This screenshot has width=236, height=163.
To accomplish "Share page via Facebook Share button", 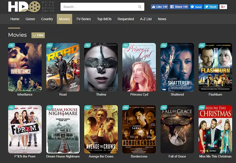I will pos(179,7).
